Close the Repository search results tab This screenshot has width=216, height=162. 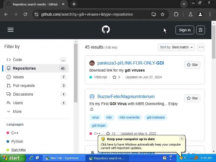63,4
